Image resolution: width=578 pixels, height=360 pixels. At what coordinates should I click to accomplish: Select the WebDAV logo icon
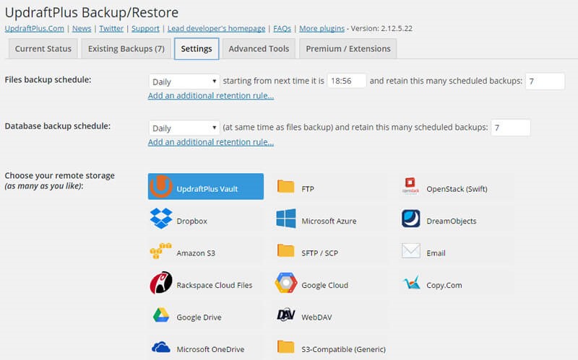click(285, 315)
